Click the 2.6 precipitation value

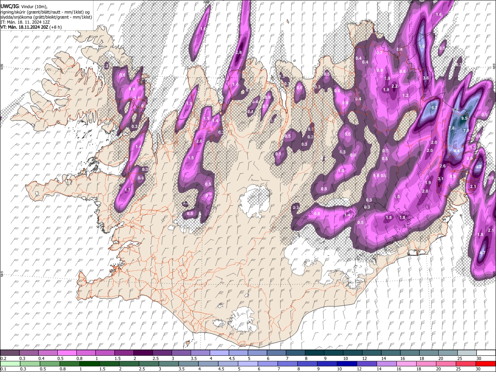443,166
